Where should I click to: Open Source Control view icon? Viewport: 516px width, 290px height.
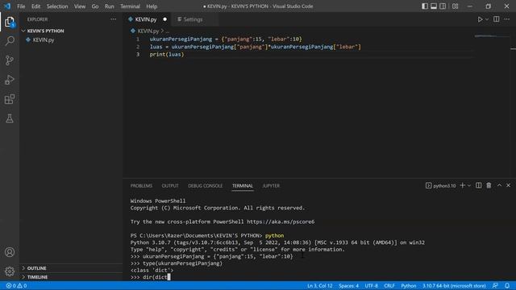[x=10, y=60]
